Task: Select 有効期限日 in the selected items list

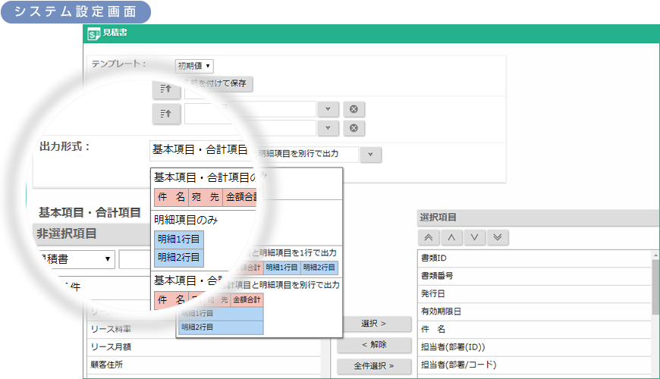Action: [442, 312]
